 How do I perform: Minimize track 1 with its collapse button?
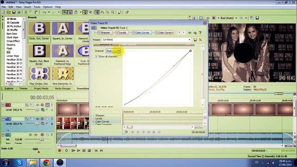pos(3,105)
